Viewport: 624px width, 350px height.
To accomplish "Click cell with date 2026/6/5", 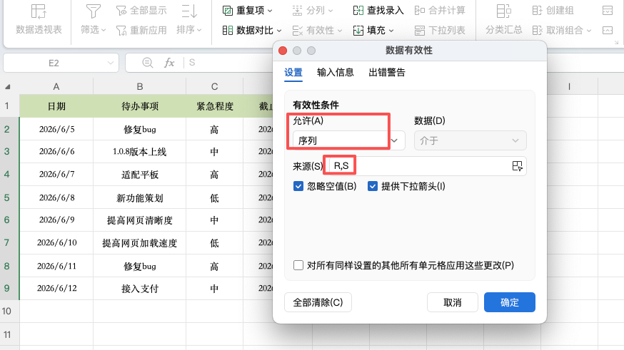I will coord(56,129).
